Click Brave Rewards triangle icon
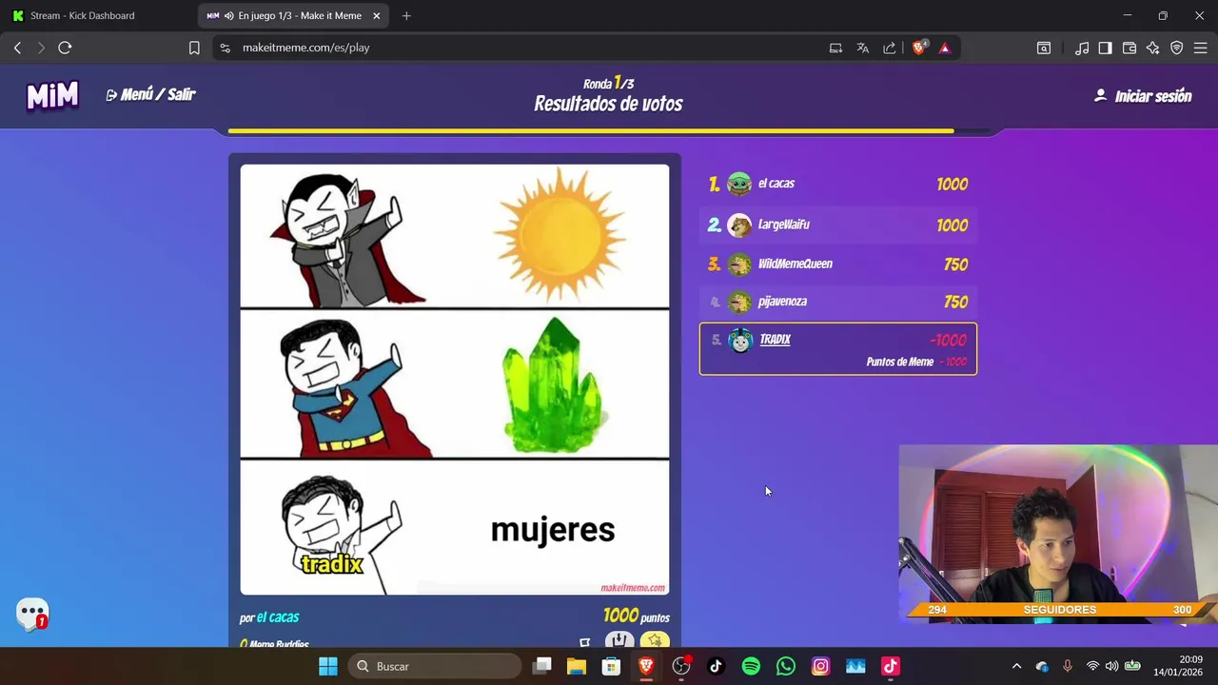The image size is (1218, 685). [x=945, y=48]
